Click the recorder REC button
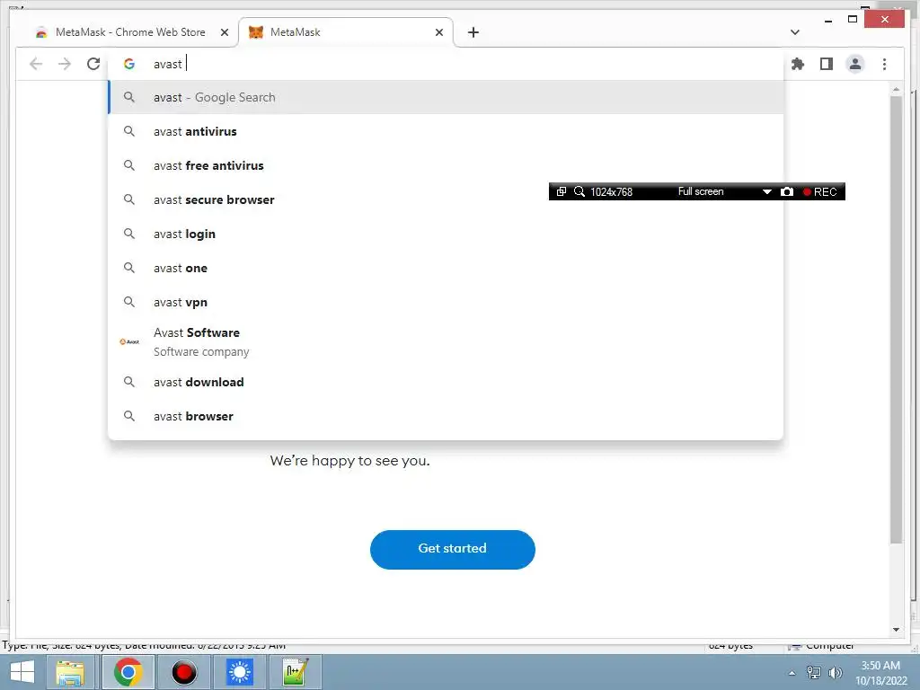The width and height of the screenshot is (920, 690). [819, 192]
